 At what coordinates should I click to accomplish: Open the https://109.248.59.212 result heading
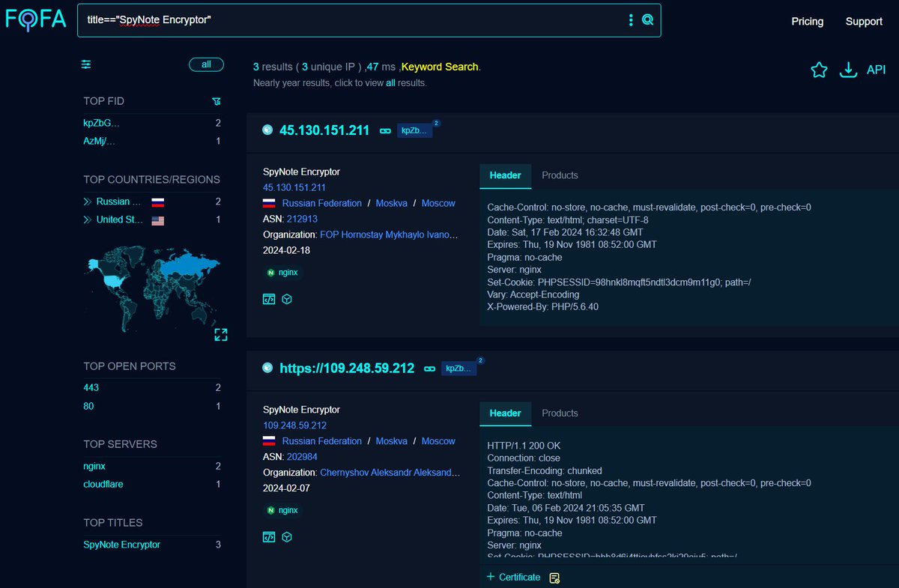(347, 369)
